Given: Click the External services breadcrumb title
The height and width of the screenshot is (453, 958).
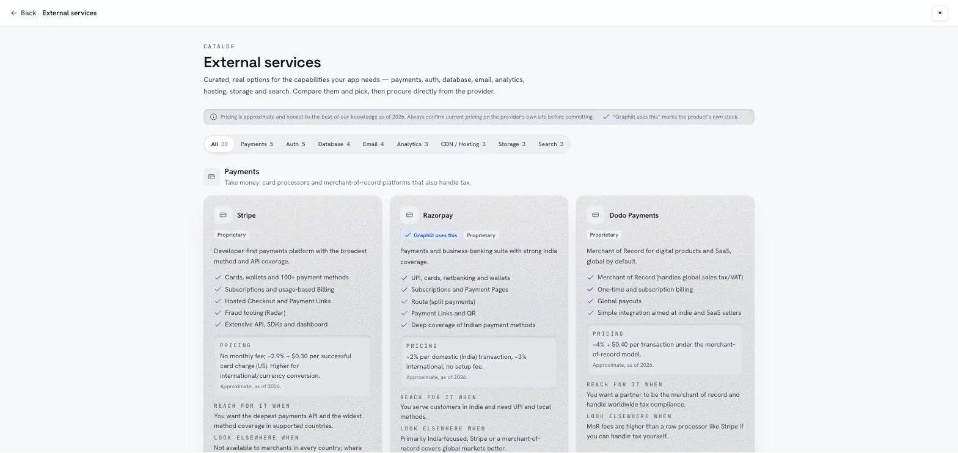Looking at the screenshot, I should [x=70, y=13].
